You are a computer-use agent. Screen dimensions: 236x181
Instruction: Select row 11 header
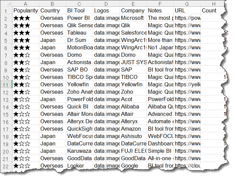click(x=6, y=85)
